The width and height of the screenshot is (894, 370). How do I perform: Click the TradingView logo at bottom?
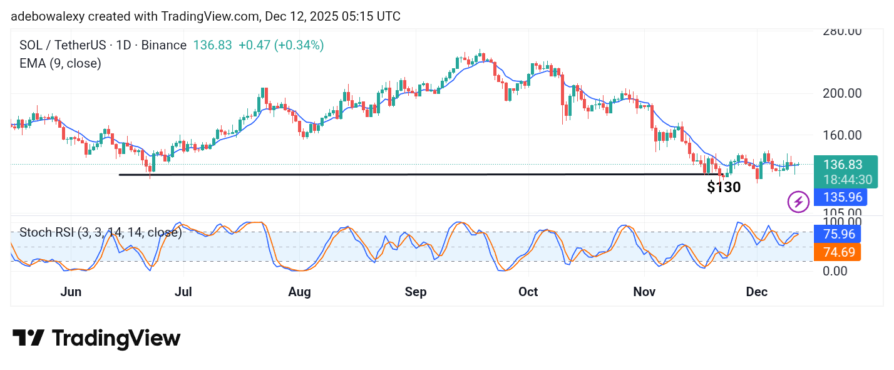[x=96, y=339]
